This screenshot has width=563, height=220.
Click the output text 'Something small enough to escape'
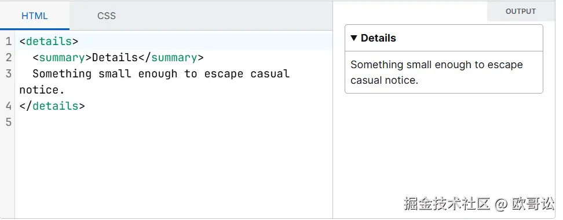pos(437,65)
